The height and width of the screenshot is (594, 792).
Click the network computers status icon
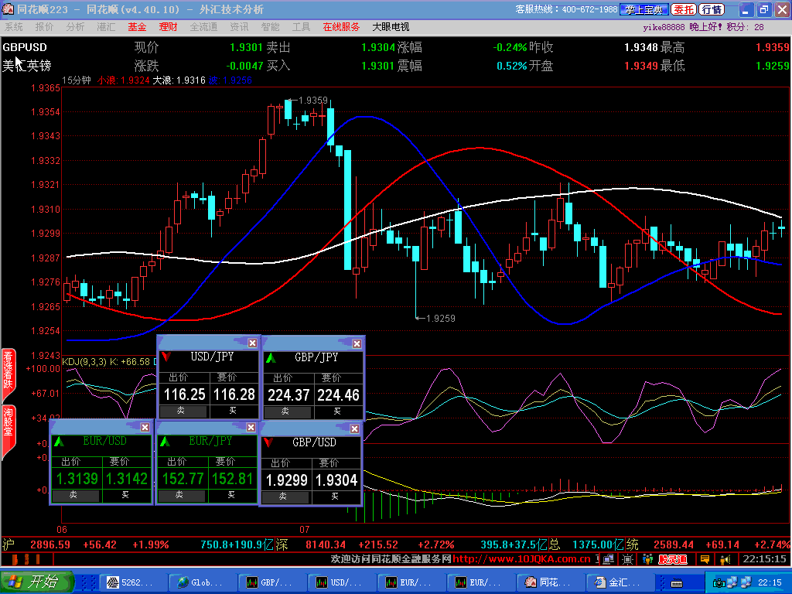[608, 559]
